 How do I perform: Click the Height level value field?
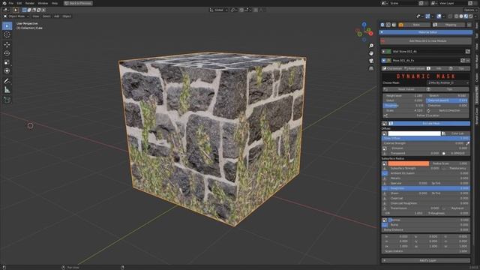coord(403,96)
